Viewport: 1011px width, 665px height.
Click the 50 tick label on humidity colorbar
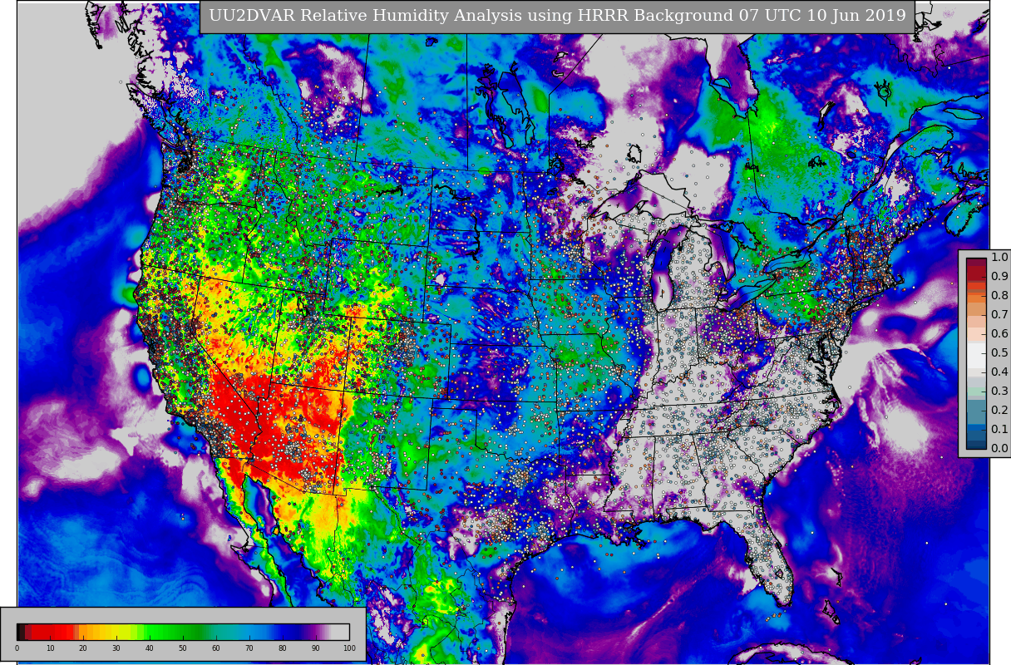click(183, 648)
